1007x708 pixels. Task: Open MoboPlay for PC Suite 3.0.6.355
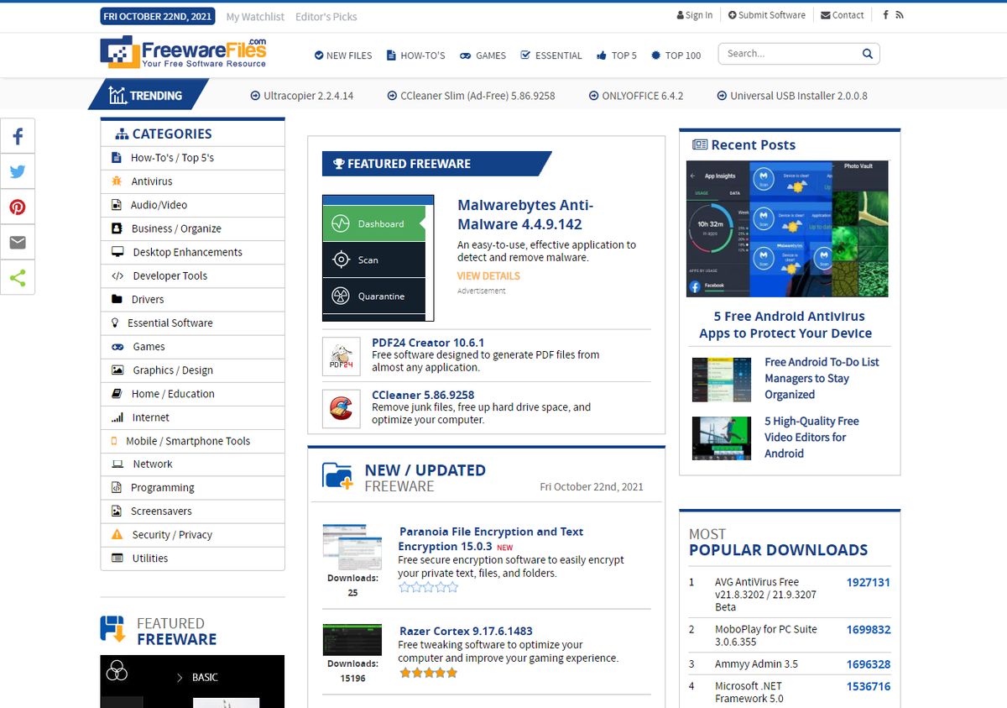click(765, 636)
